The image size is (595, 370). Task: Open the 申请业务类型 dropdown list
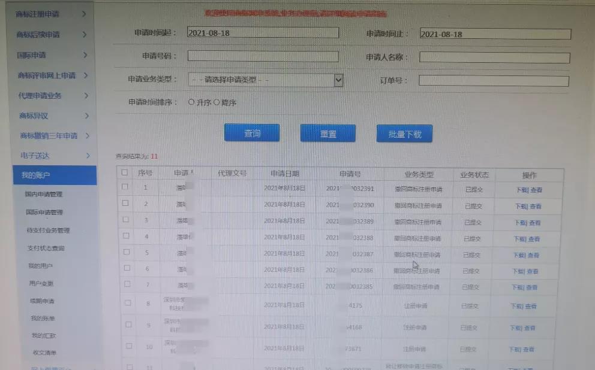click(x=338, y=80)
